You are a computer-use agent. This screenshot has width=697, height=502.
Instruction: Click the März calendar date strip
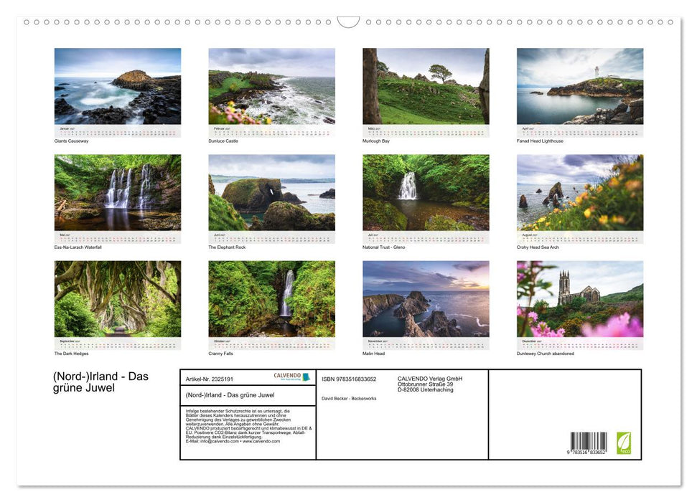click(426, 131)
